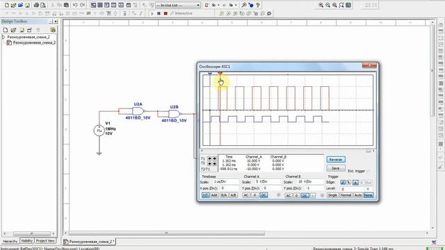This screenshot has width=445, height=250.
Task: Set Channel A coupling to DC
Action: [264, 195]
